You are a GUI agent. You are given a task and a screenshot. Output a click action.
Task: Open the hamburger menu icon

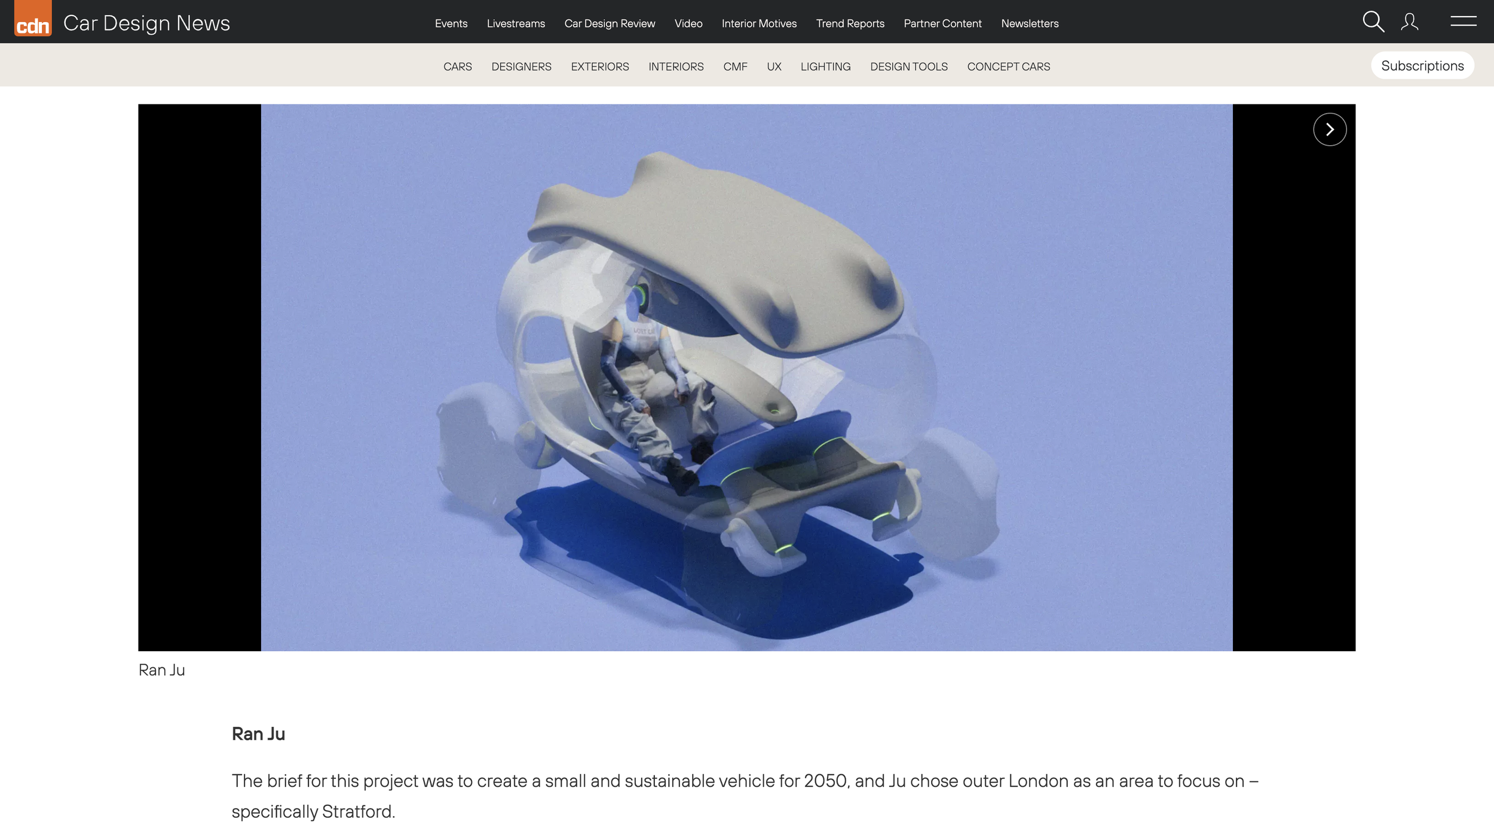tap(1463, 22)
